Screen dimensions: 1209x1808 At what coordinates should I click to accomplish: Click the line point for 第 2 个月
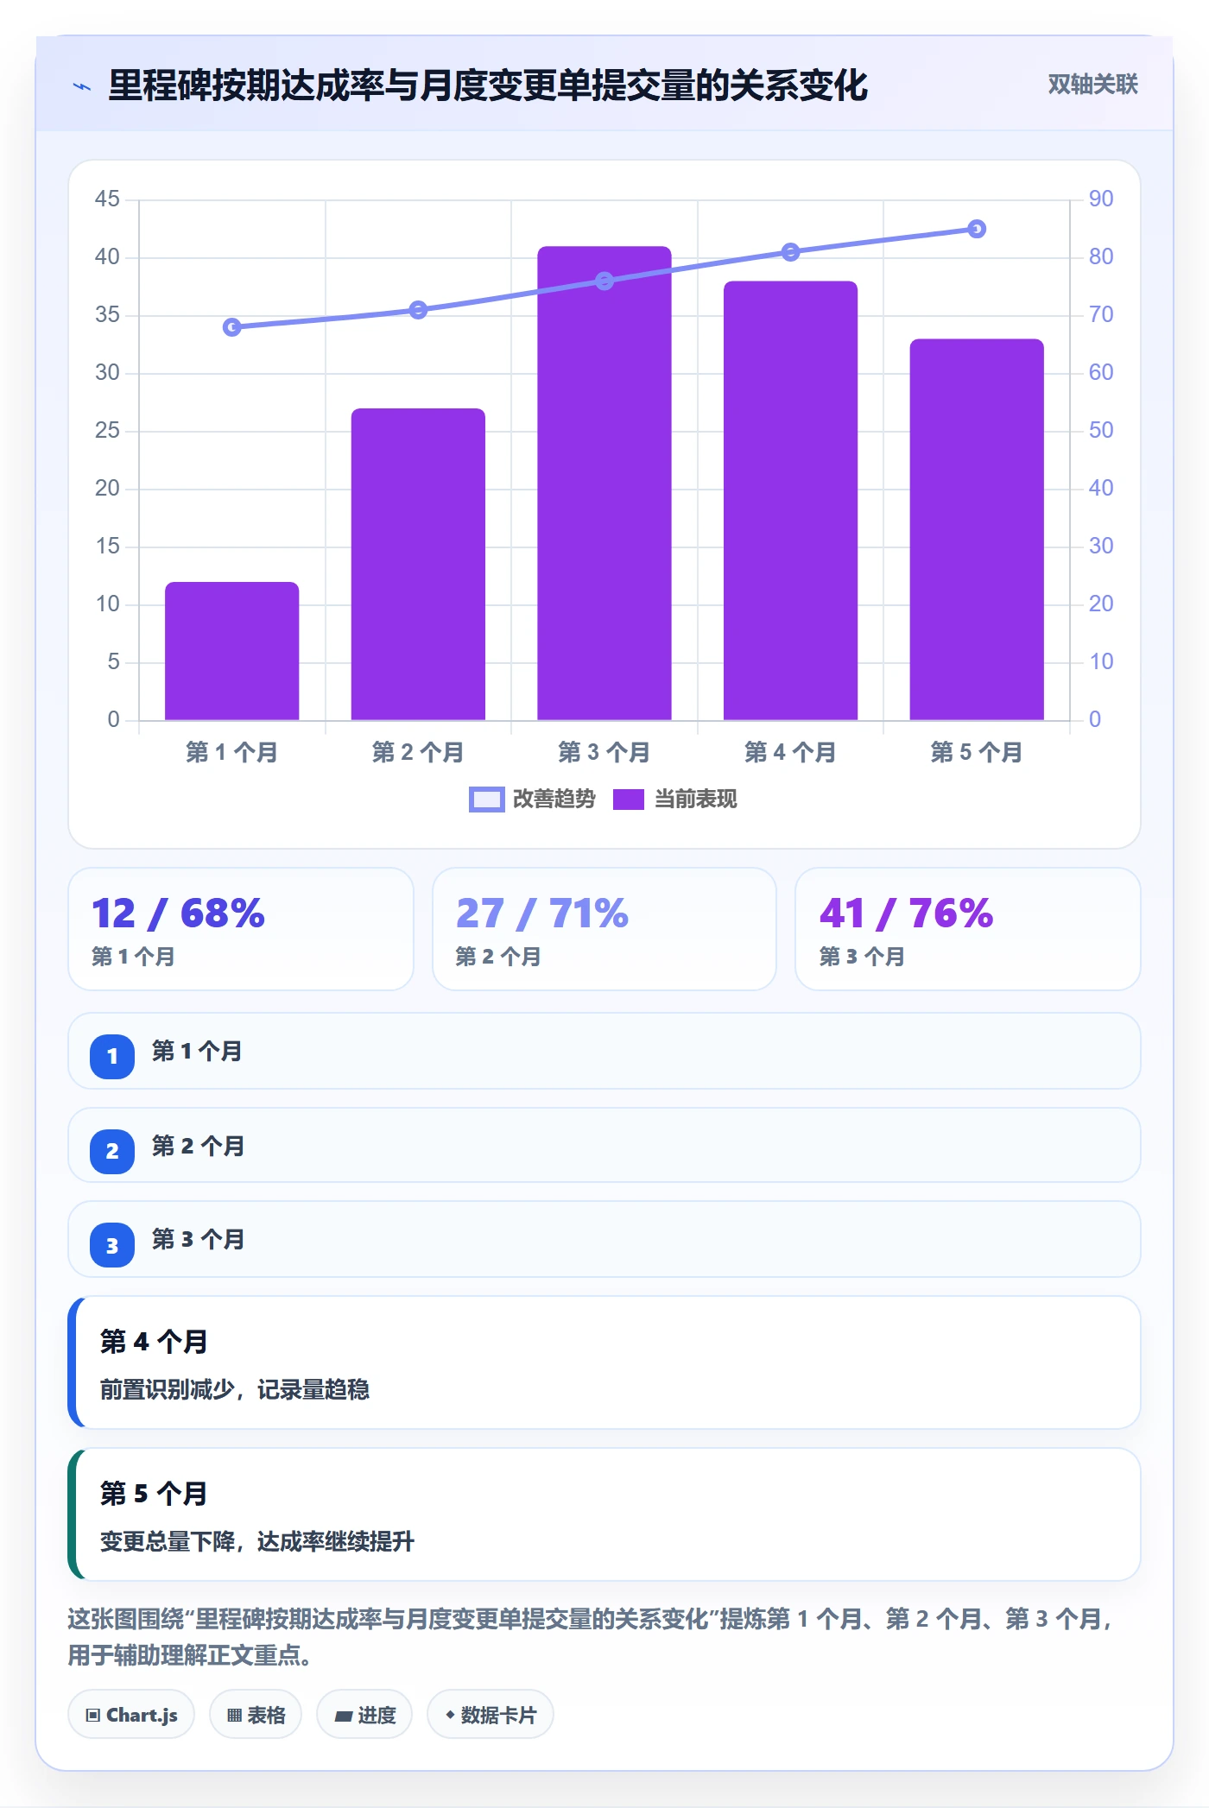(x=418, y=310)
